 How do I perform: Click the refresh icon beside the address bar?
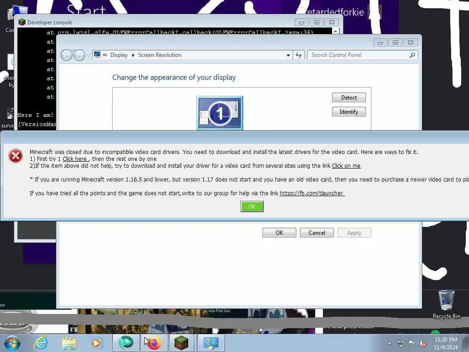pos(299,55)
